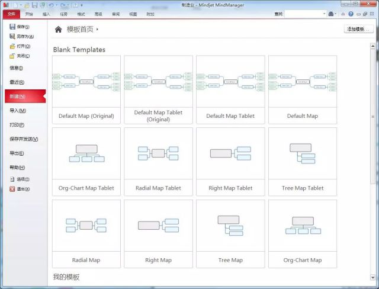Select 导入 (Import) in the file menu

(18, 111)
